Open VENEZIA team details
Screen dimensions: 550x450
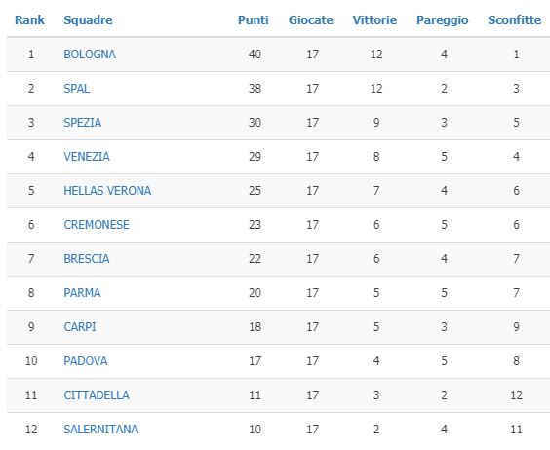click(x=87, y=156)
